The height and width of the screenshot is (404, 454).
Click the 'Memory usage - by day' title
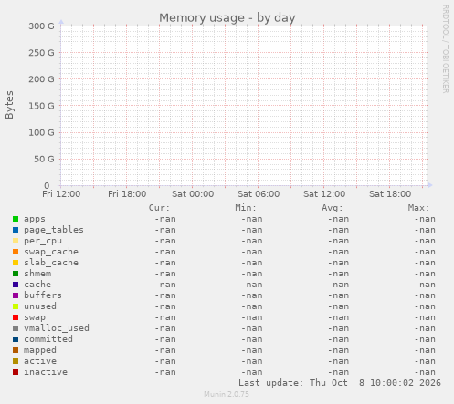coord(227,18)
